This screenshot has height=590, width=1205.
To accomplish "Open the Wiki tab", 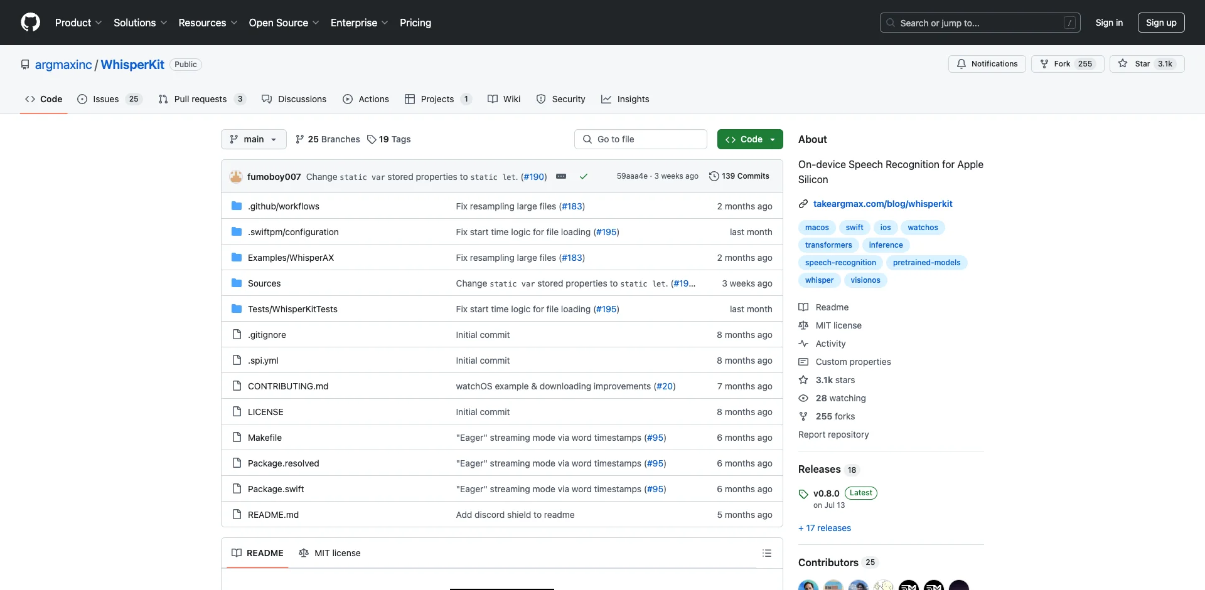I will coord(504,99).
